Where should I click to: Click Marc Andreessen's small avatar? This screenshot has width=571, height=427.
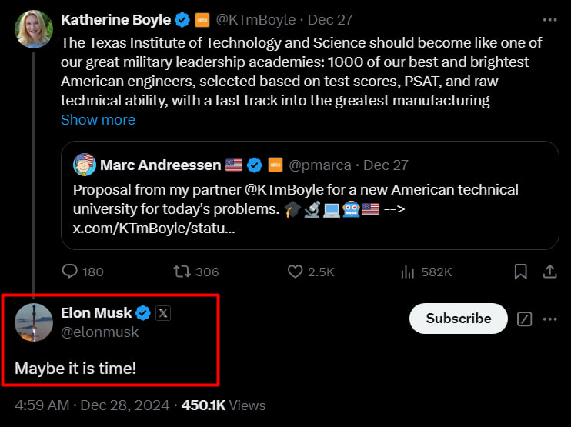tap(85, 165)
